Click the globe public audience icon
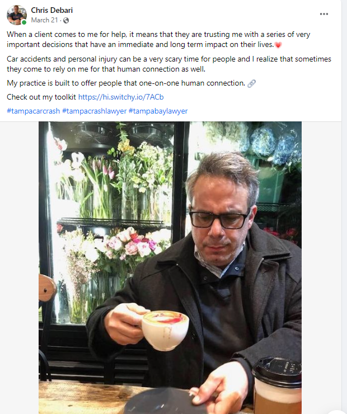The width and height of the screenshot is (347, 414). pos(66,20)
